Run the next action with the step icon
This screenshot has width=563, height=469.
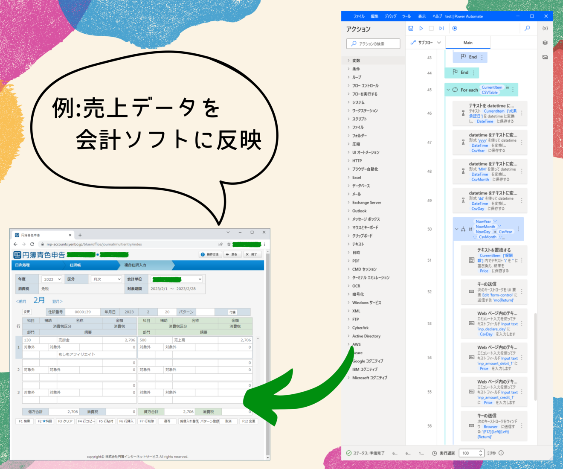click(x=441, y=28)
